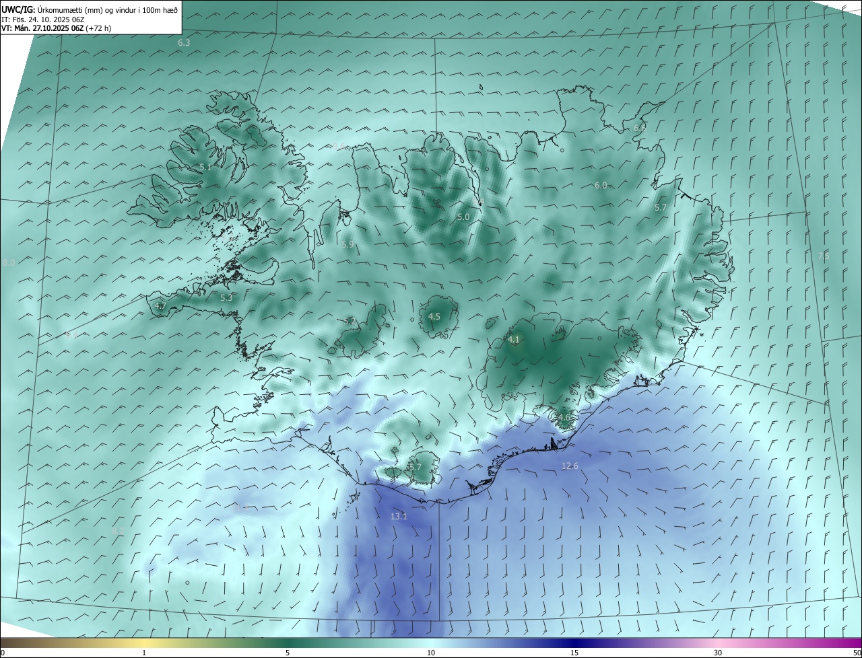Click the 30 tick on the color scale
The image size is (862, 658).
coord(718,653)
